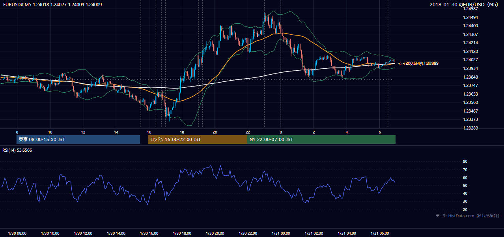Click the Tokyo 08:00-15:30 JST session bar
This screenshot has height=237, width=504.
(x=78, y=139)
